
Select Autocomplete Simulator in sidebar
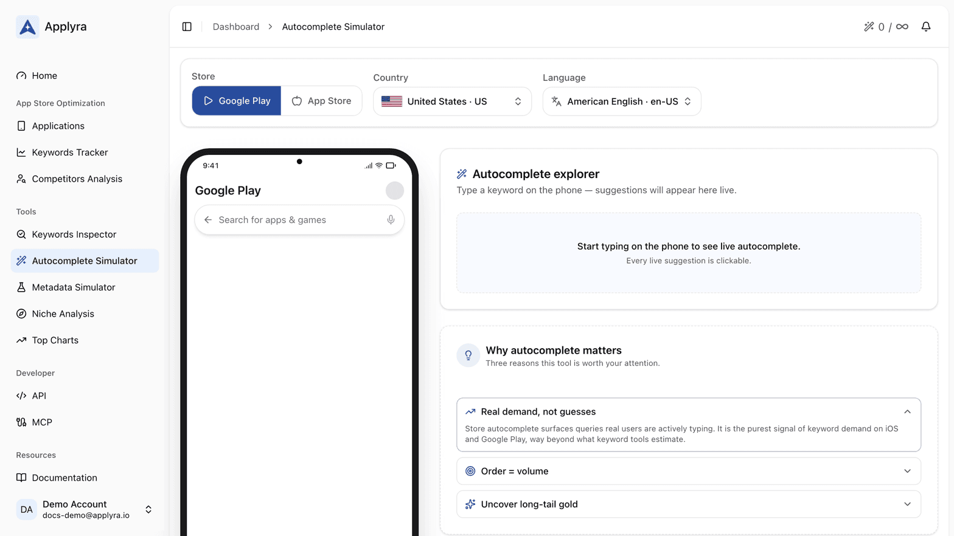coord(85,261)
